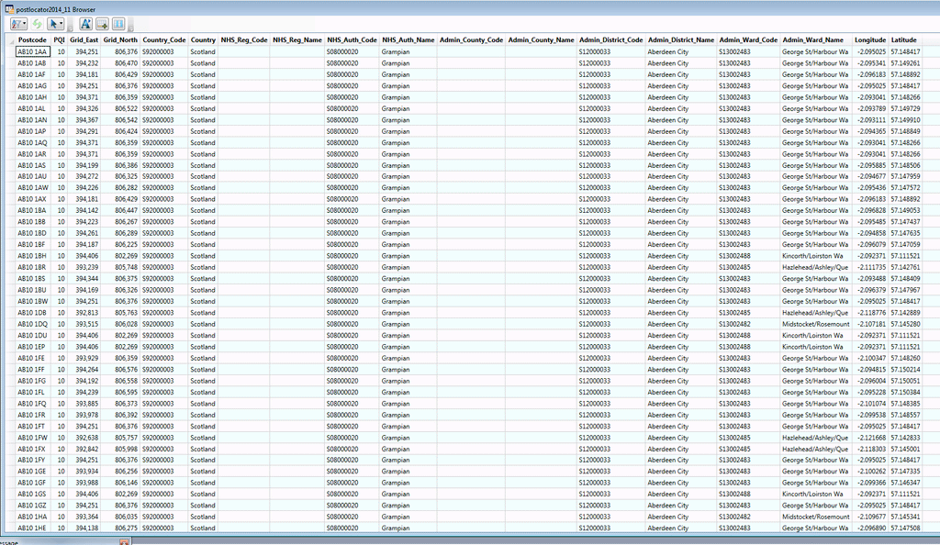The height and width of the screenshot is (545, 940).
Task: Open the sort and filter tool
Action: tap(17, 24)
